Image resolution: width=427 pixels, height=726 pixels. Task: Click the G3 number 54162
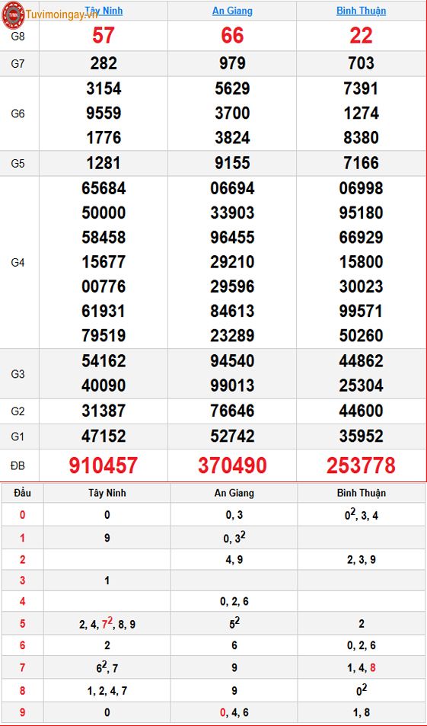104,360
